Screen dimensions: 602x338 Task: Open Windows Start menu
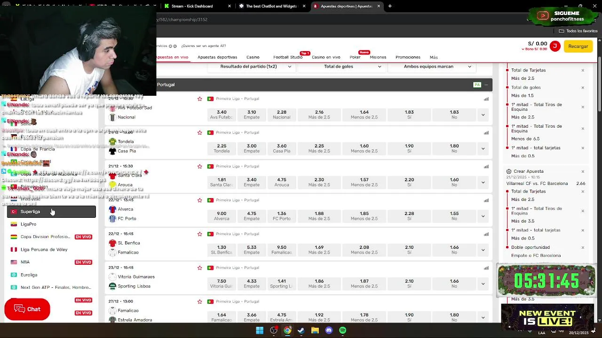click(260, 330)
